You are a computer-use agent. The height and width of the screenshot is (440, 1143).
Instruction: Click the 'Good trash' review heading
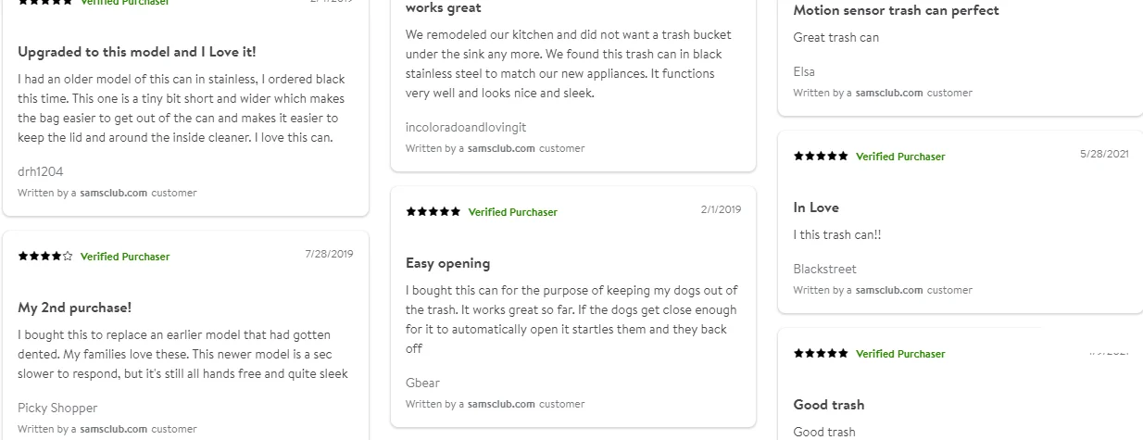coord(829,405)
